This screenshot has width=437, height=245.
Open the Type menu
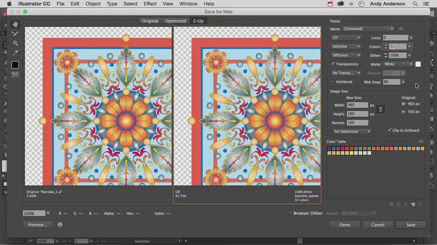112,4
